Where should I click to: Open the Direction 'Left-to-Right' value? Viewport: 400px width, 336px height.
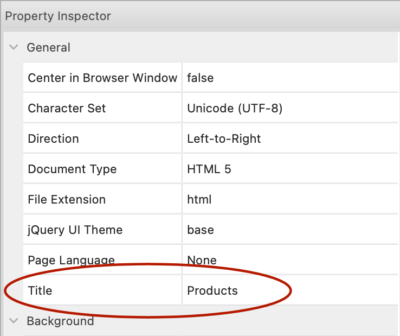coord(224,139)
